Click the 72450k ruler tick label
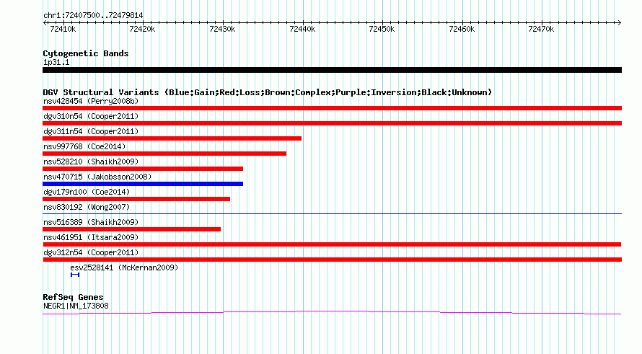Image resolution: width=642 pixels, height=354 pixels. (x=382, y=29)
